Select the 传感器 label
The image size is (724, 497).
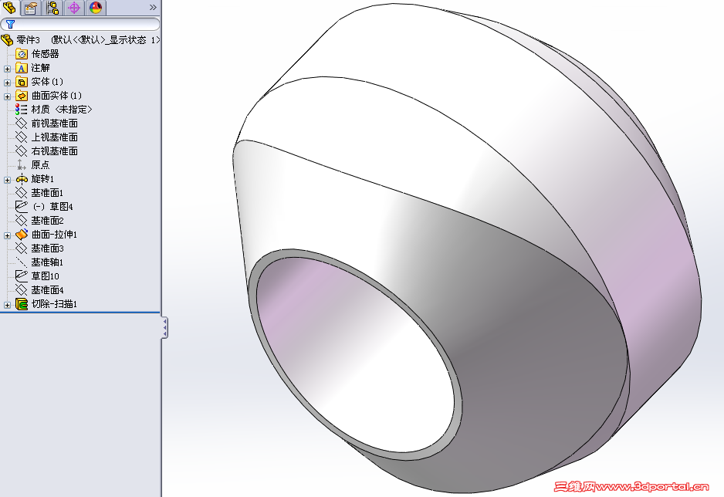pyautogui.click(x=46, y=54)
